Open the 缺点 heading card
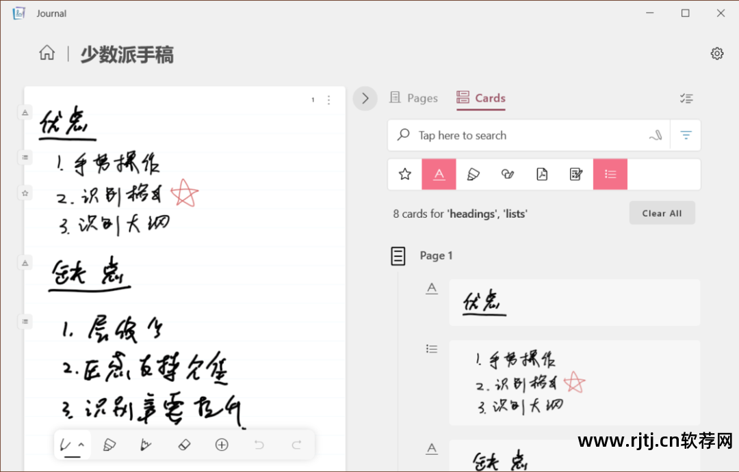 tap(575, 456)
